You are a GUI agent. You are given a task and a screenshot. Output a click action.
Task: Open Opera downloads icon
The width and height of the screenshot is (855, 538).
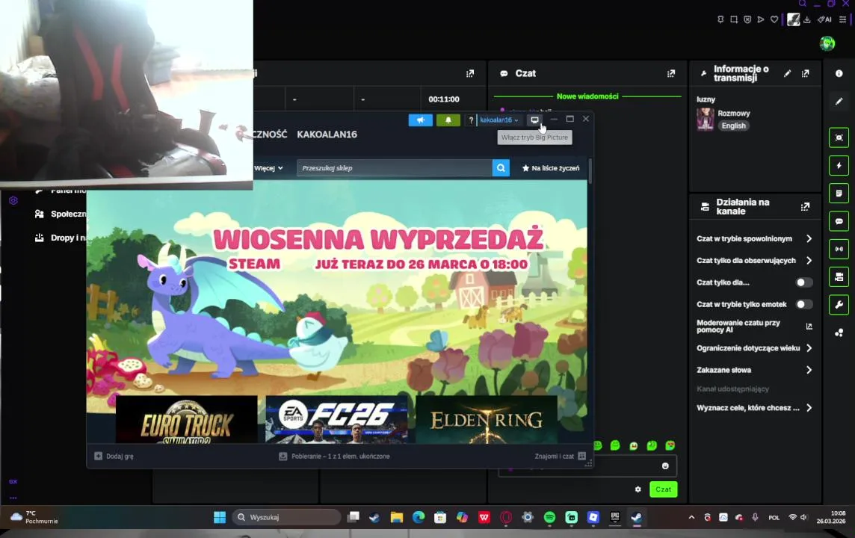tap(807, 19)
